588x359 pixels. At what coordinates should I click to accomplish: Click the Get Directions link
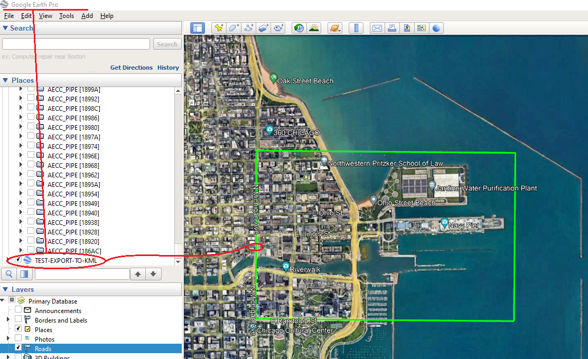click(131, 68)
